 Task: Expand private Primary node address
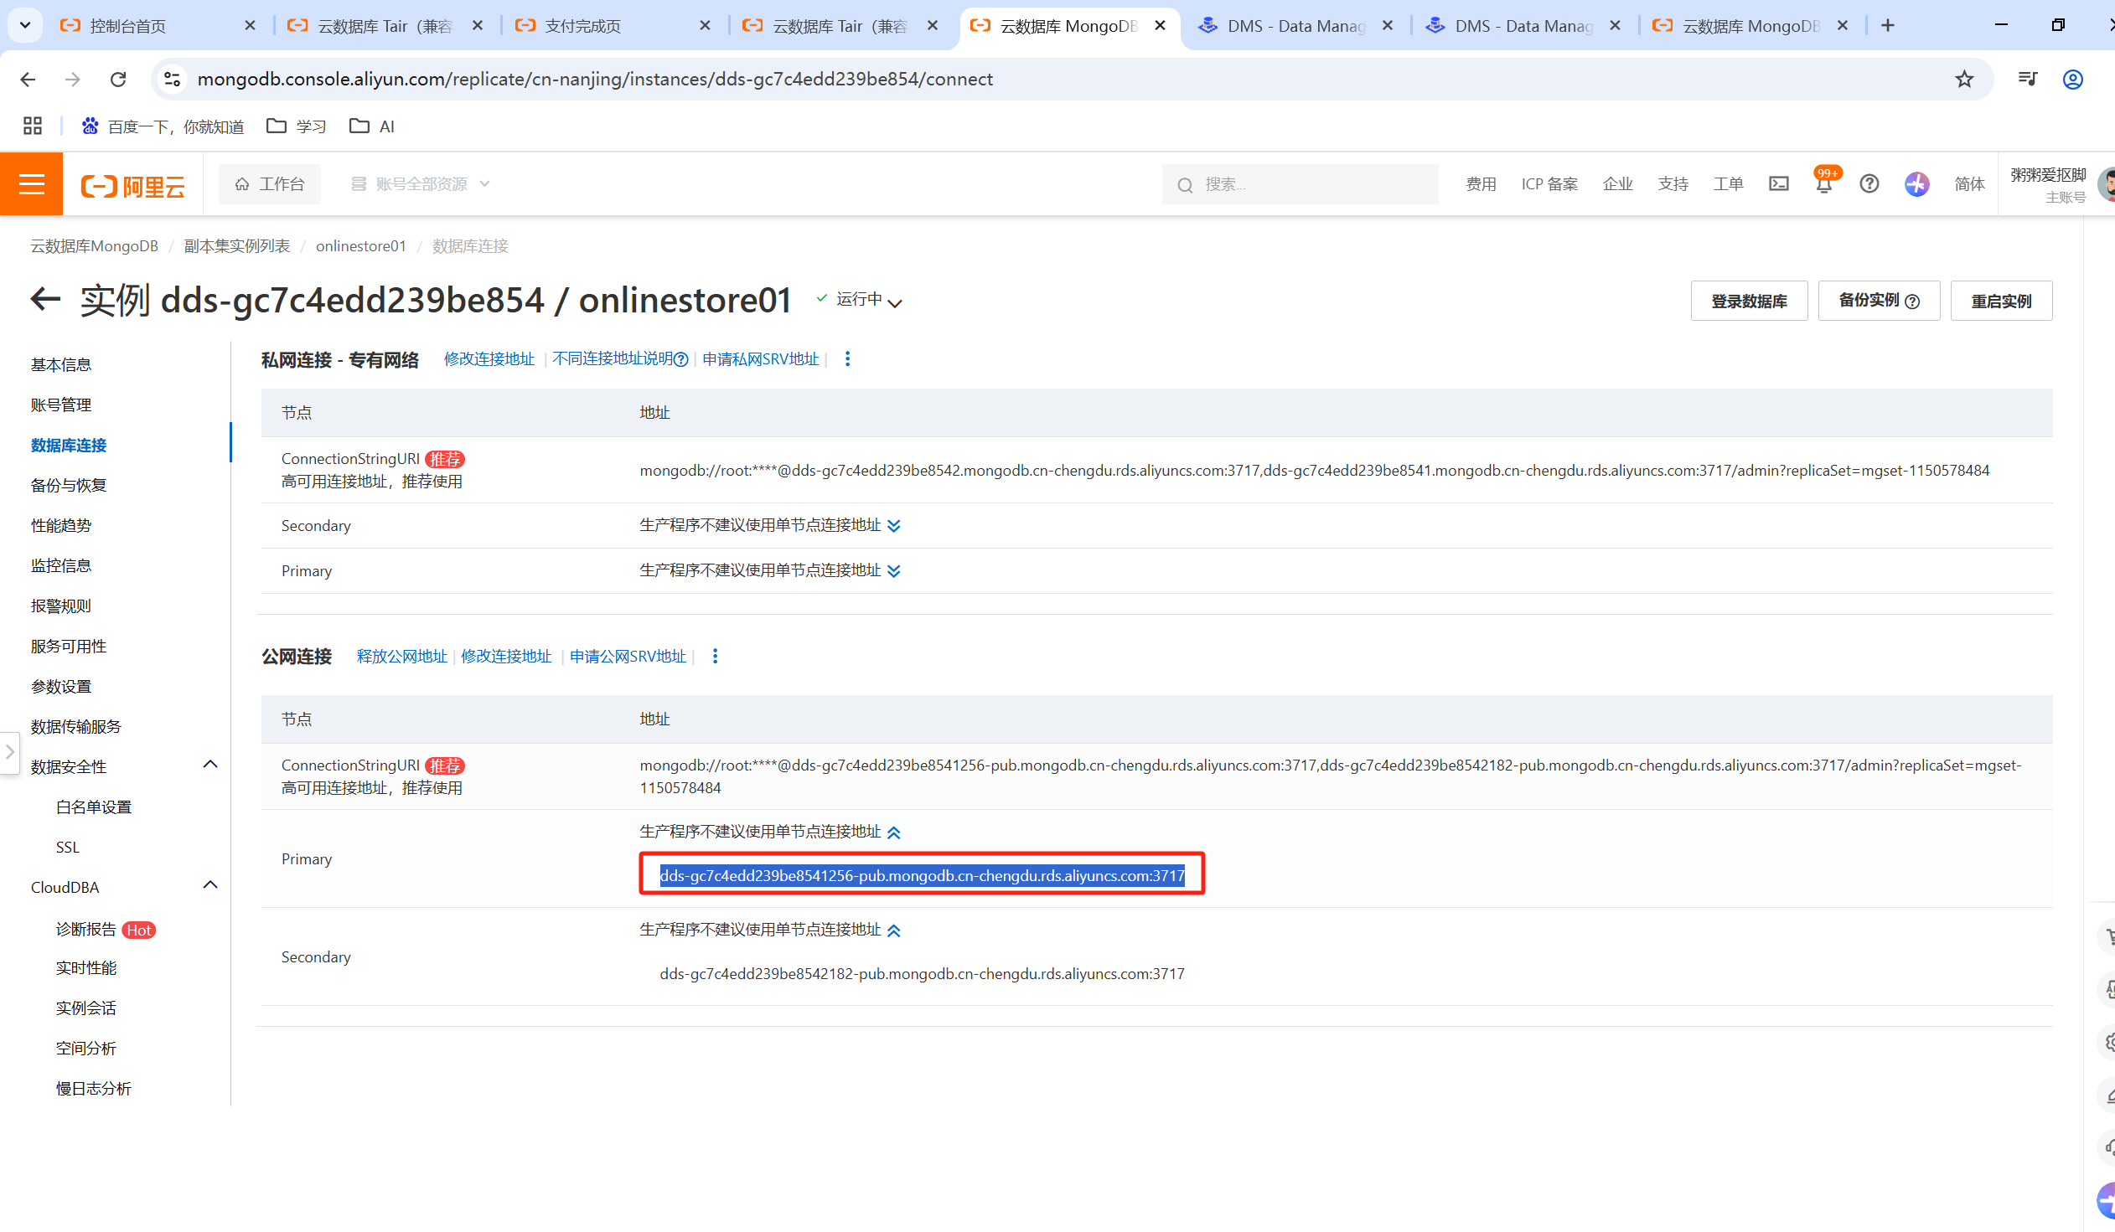[x=894, y=571]
